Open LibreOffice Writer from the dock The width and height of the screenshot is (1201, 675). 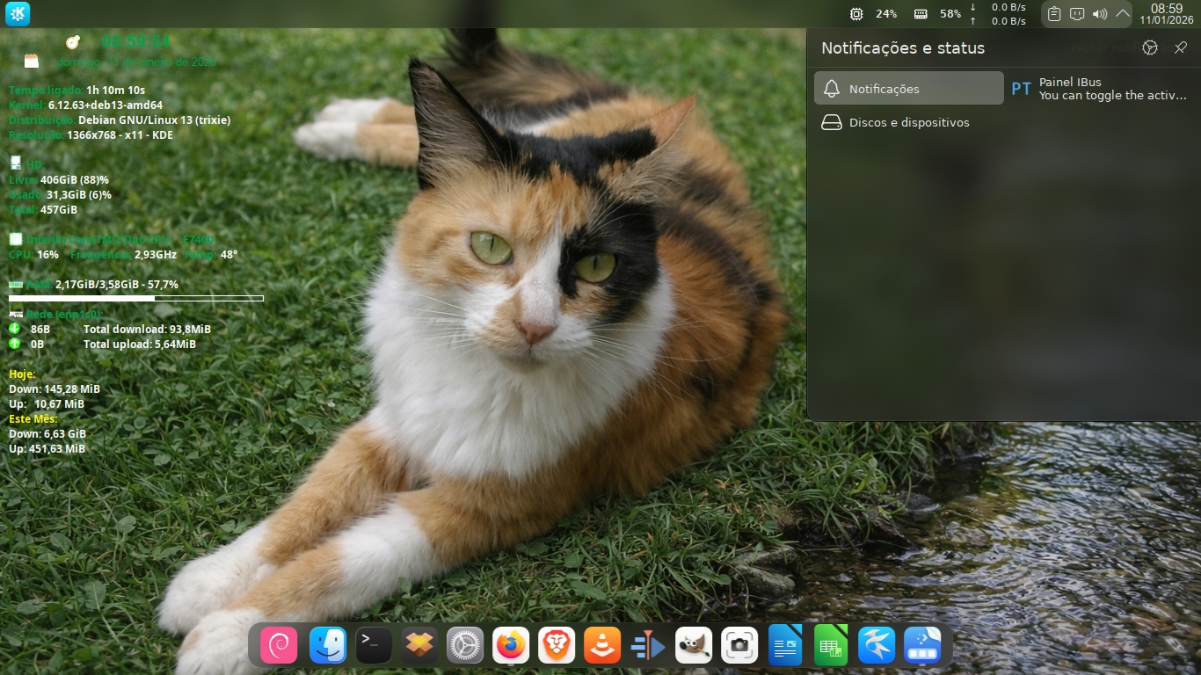coord(785,646)
